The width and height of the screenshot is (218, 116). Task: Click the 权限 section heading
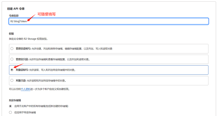(x=11, y=34)
